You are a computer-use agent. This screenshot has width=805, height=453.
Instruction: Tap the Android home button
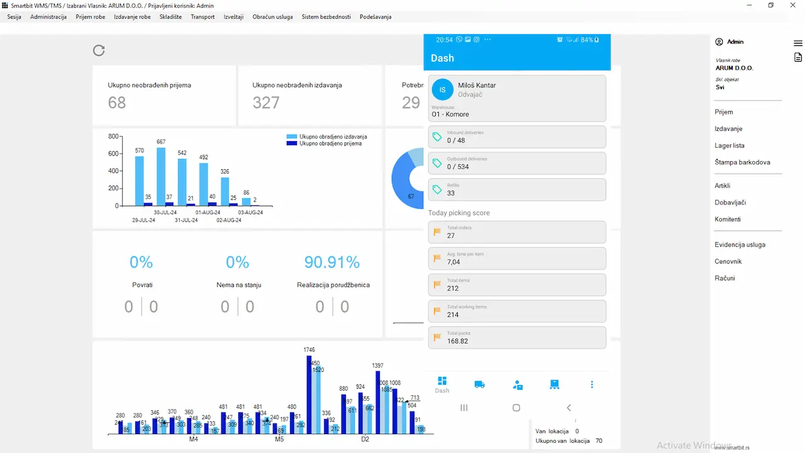[516, 408]
